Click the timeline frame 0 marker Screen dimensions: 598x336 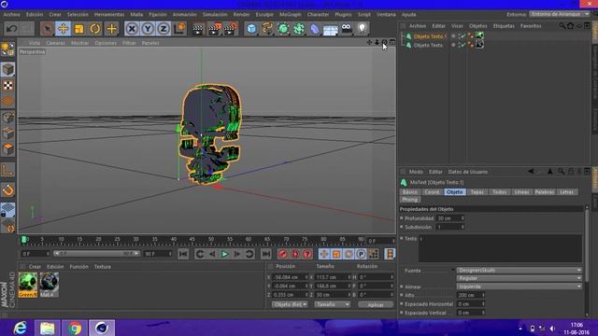(x=23, y=240)
